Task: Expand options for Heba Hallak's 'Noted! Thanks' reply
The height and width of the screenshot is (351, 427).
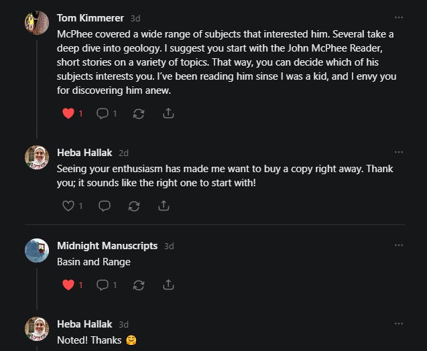Action: click(399, 324)
